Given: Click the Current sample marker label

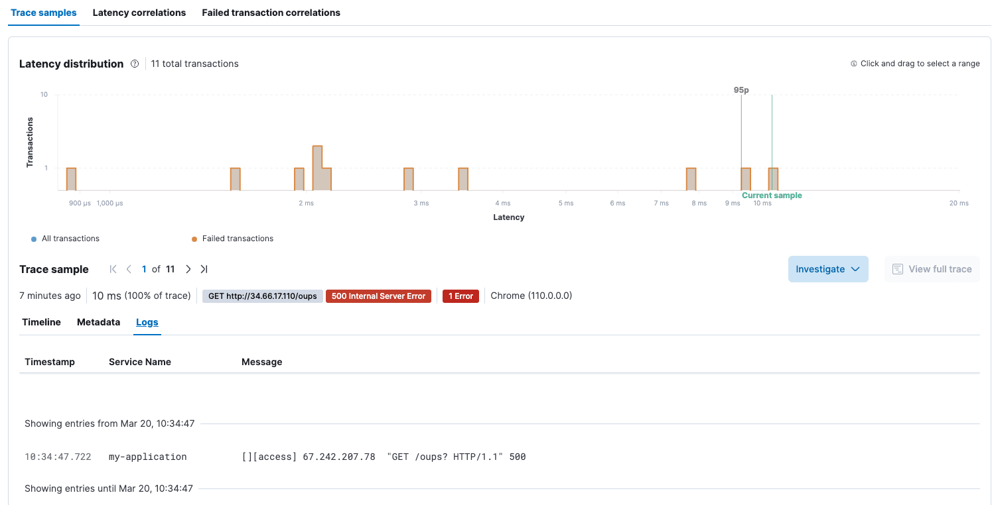Looking at the screenshot, I should coord(772,196).
